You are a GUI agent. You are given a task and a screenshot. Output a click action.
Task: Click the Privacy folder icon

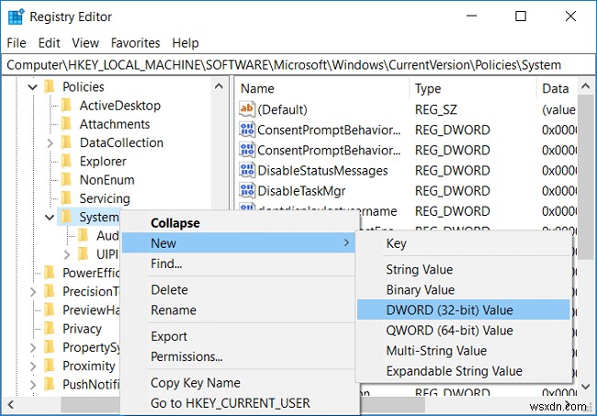click(x=50, y=329)
